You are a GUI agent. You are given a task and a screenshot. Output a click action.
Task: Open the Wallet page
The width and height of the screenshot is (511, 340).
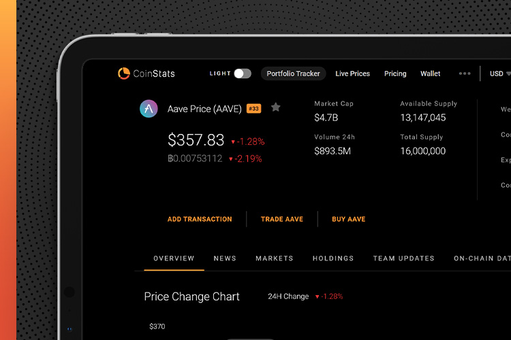(430, 73)
